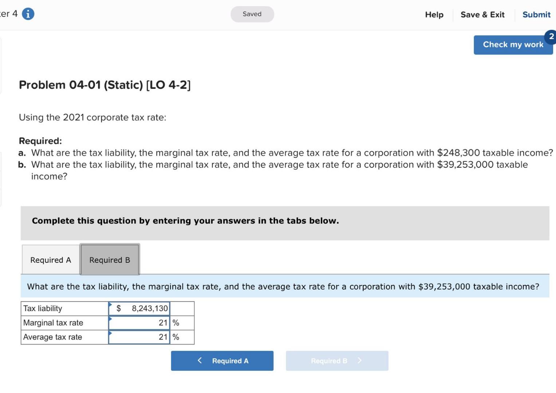
Task: Click the Check my work button
Action: pyautogui.click(x=513, y=44)
